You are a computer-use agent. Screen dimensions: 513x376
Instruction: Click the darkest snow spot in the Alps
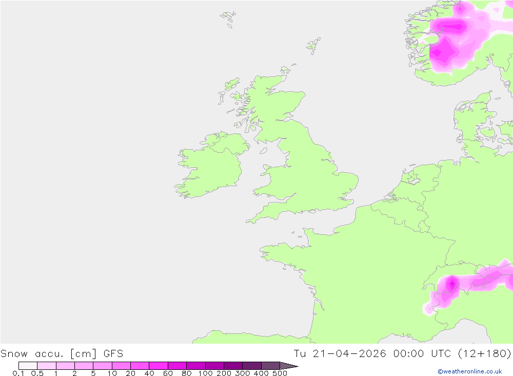coord(452,283)
